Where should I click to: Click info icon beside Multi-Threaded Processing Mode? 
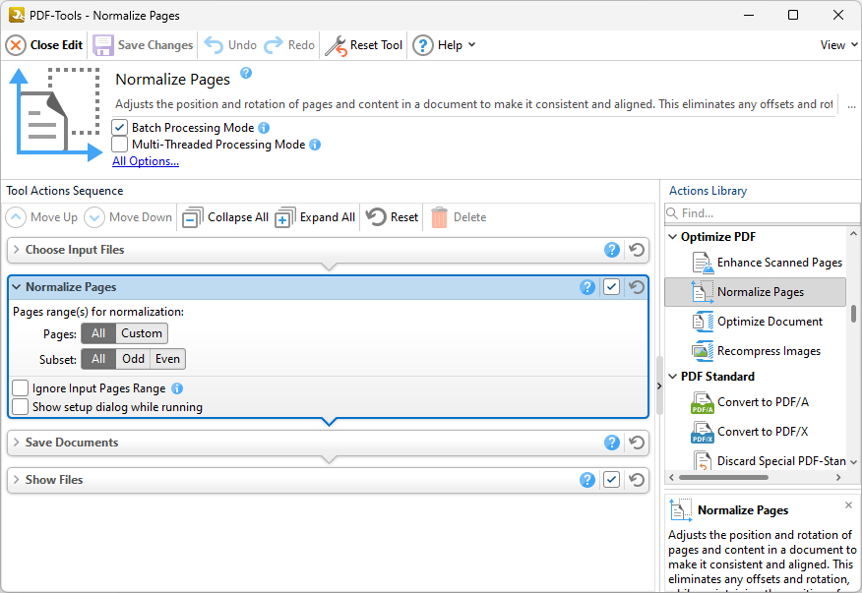point(315,145)
